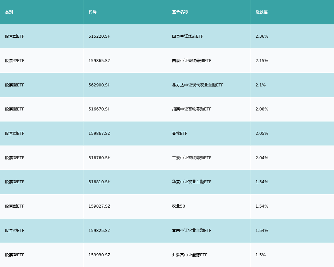
Task: Click the 2.1% change value
Action: click(261, 85)
